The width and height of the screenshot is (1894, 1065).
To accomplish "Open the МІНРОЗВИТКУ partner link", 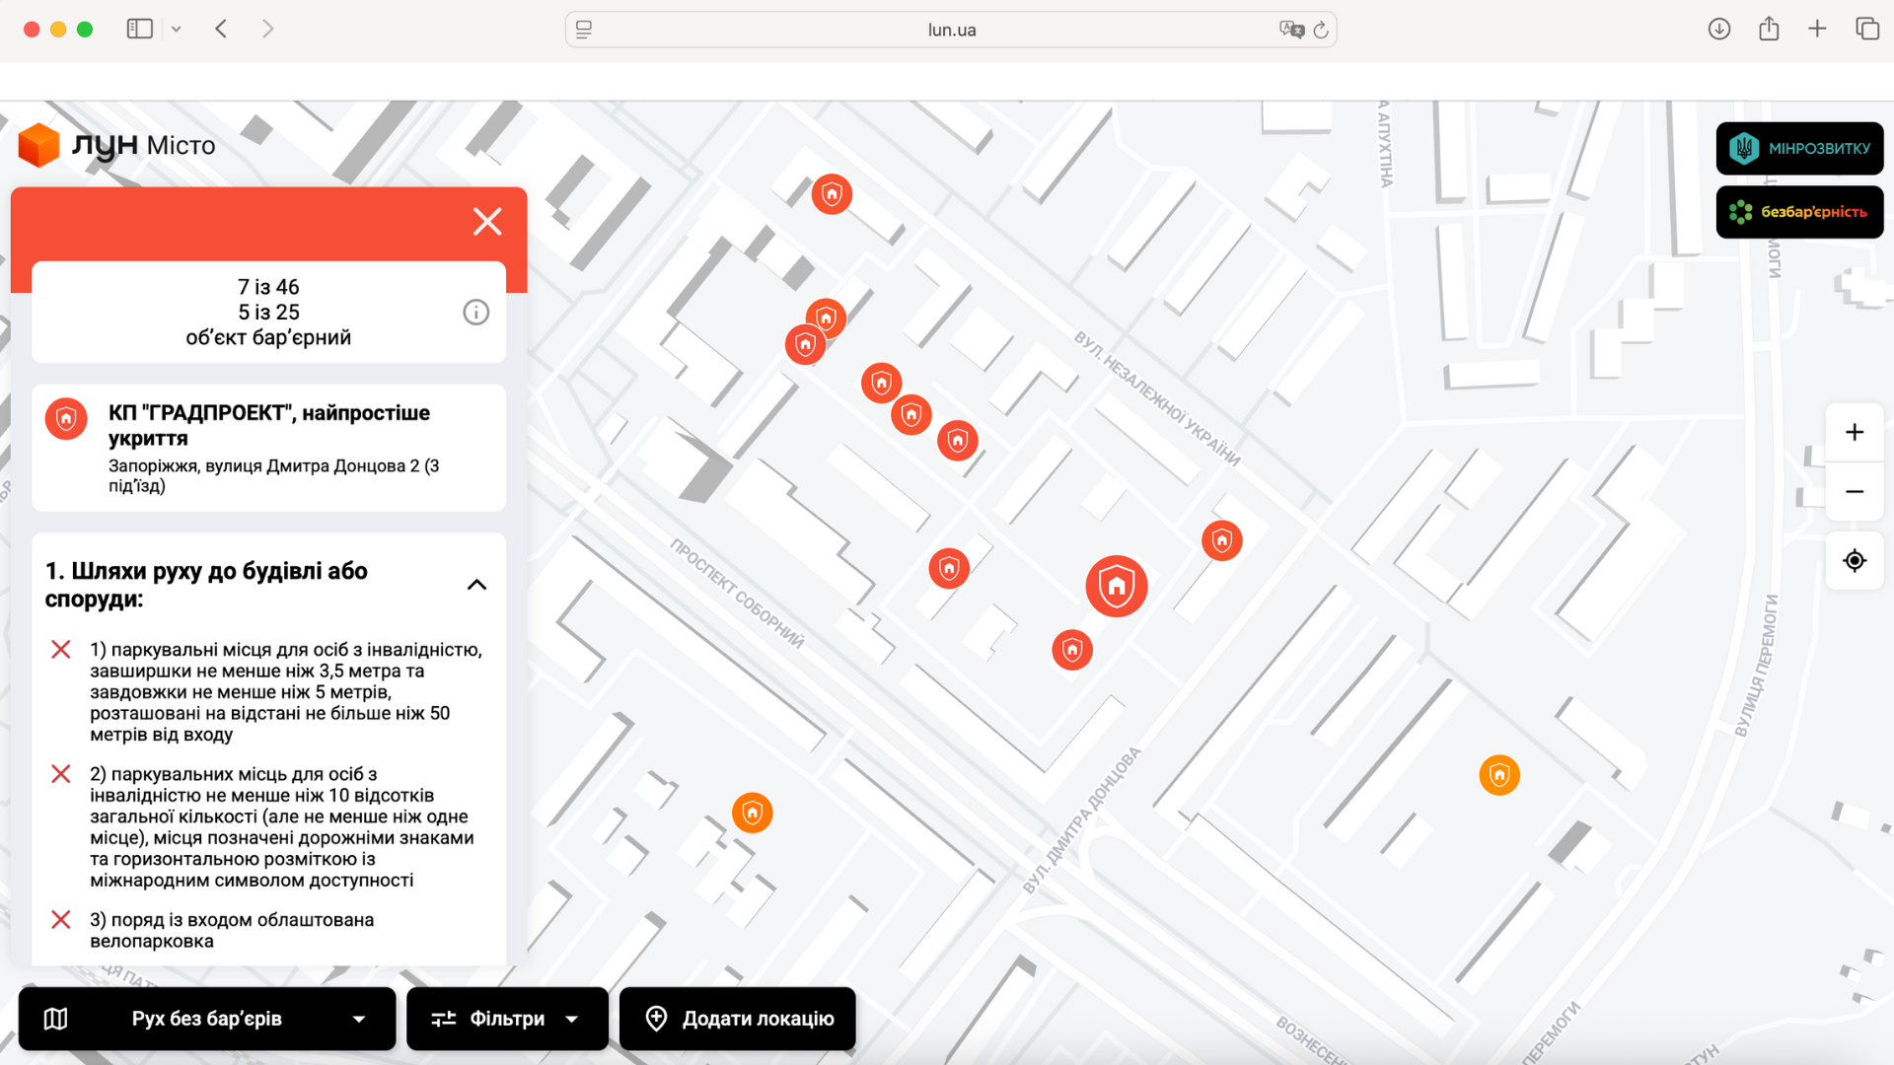I will pos(1799,148).
